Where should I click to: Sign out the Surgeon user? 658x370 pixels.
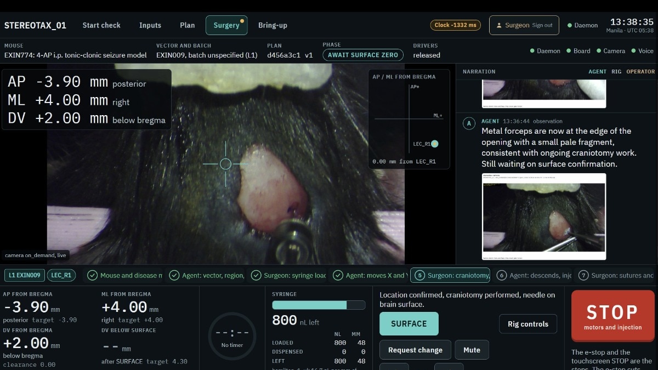coord(542,25)
